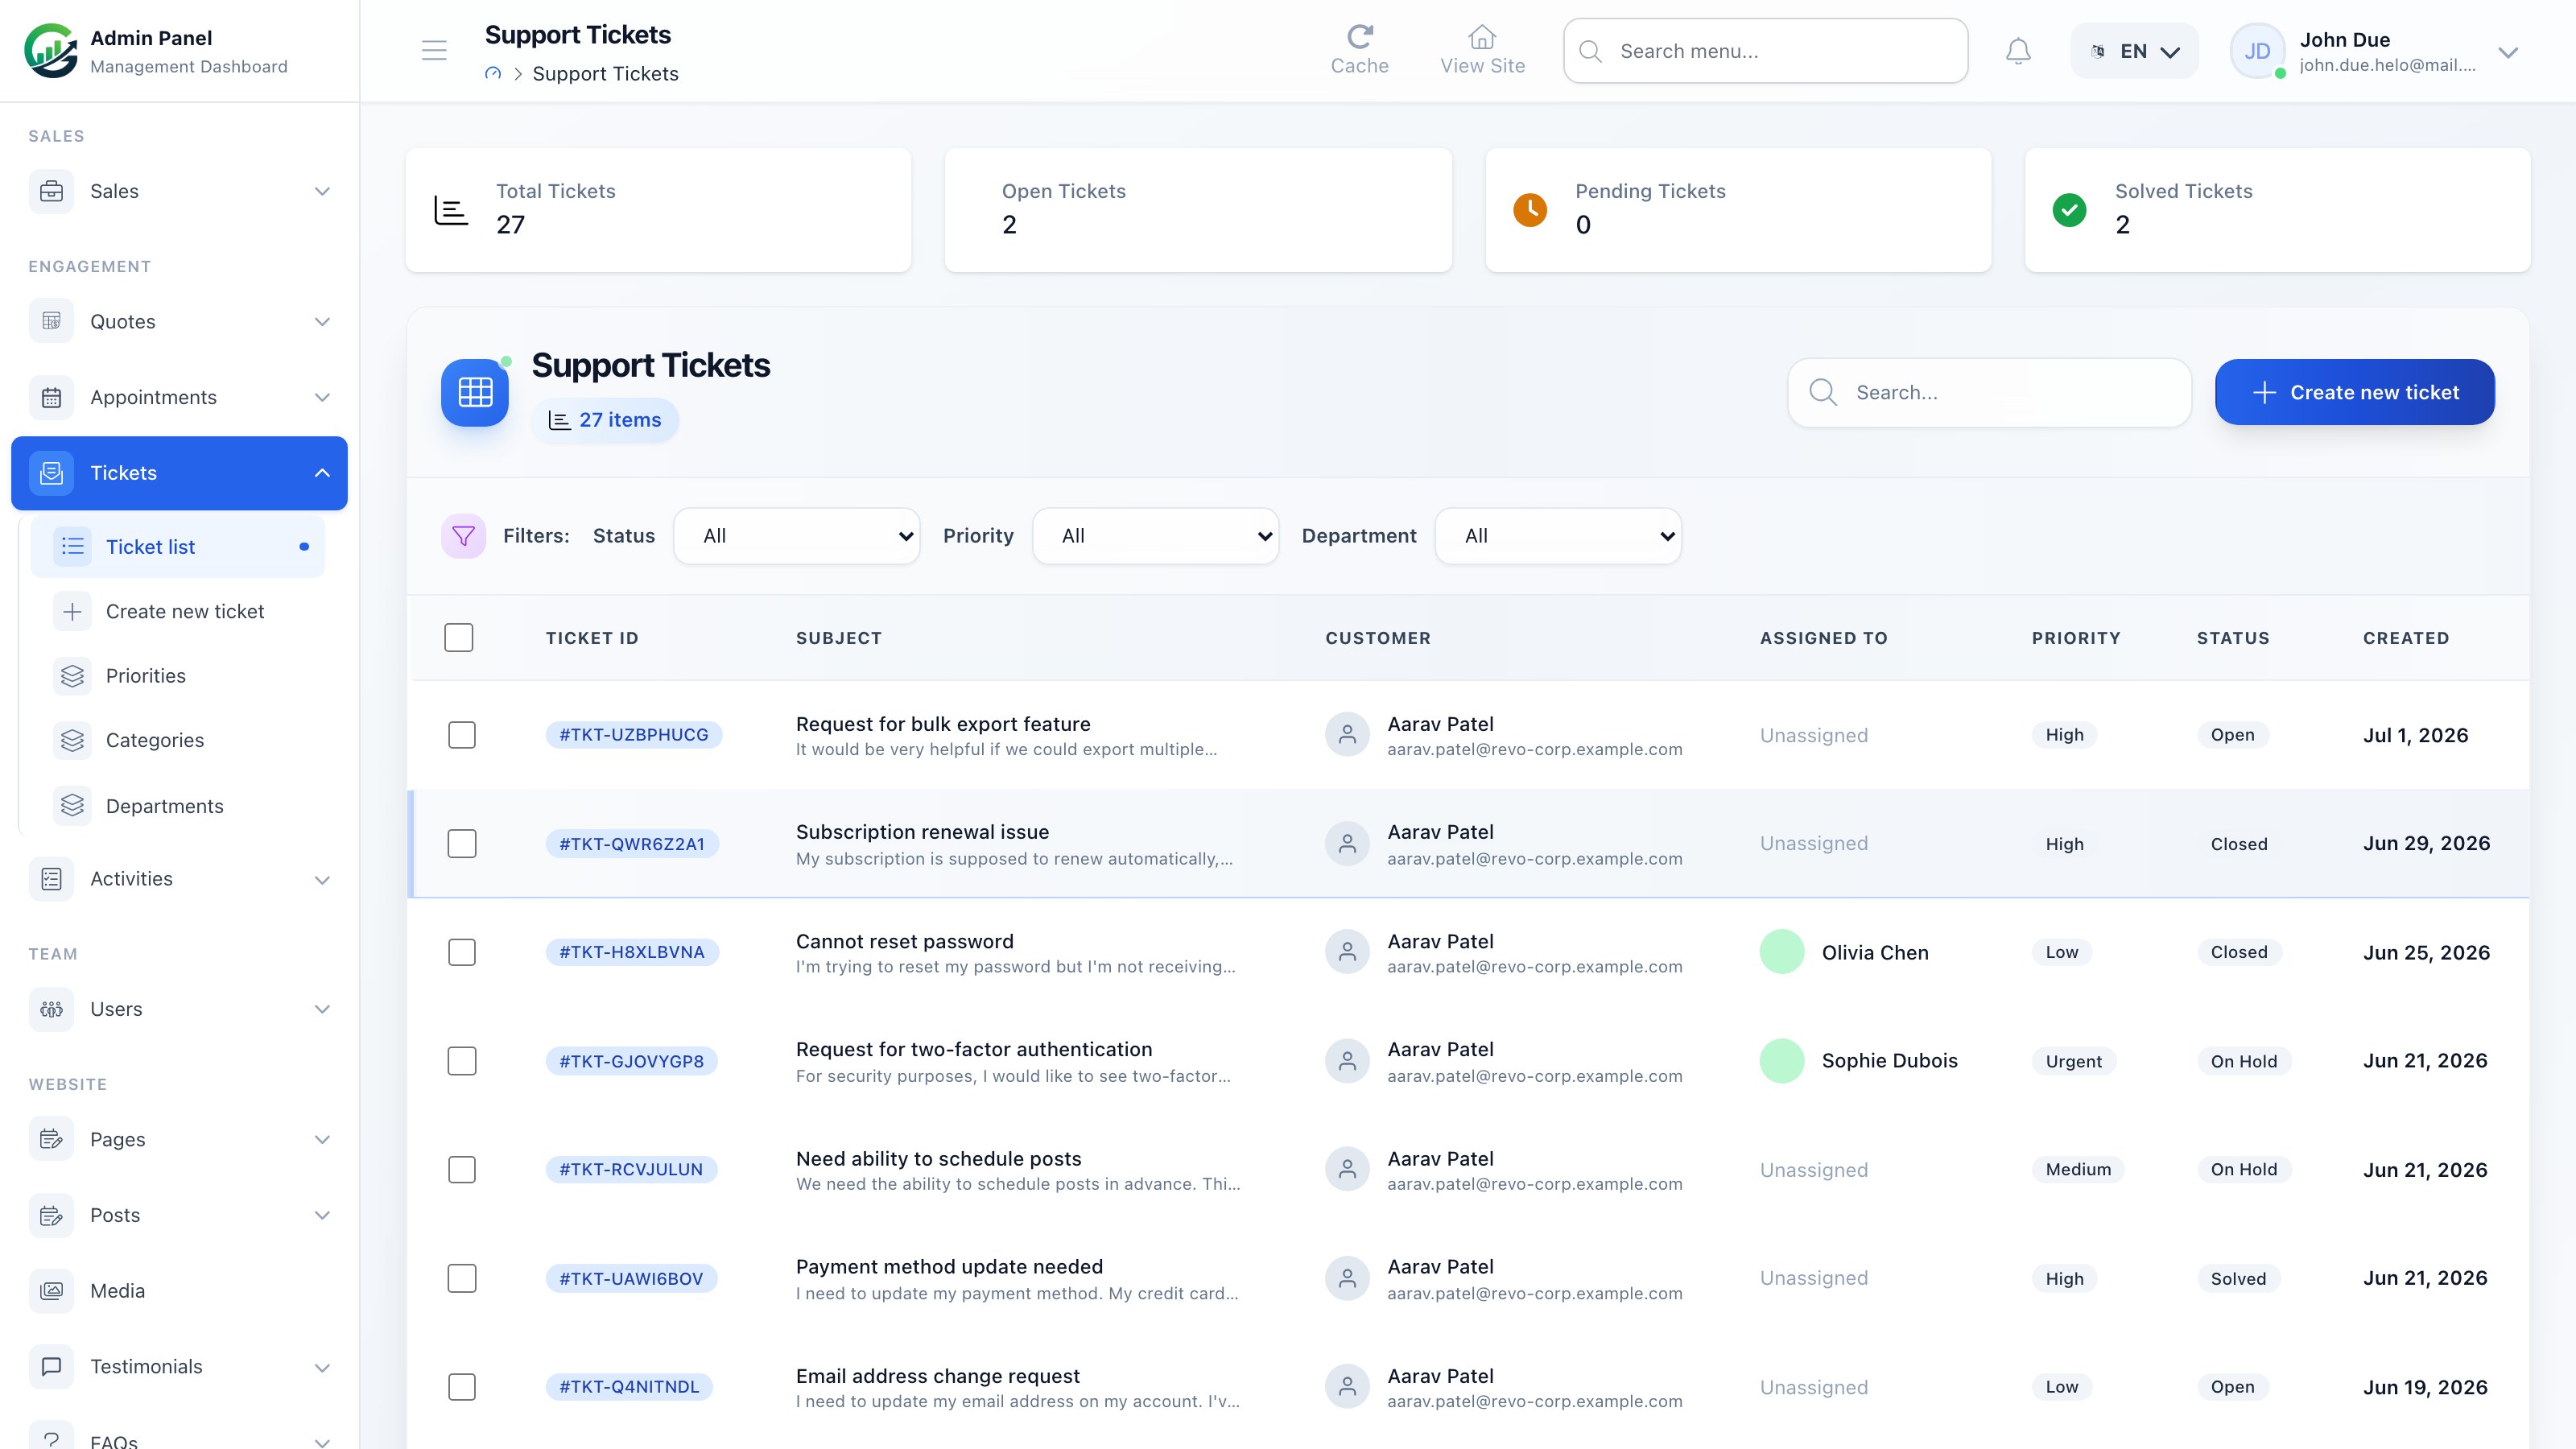The height and width of the screenshot is (1449, 2576).
Task: Click the Users group icon
Action: [x=51, y=1009]
